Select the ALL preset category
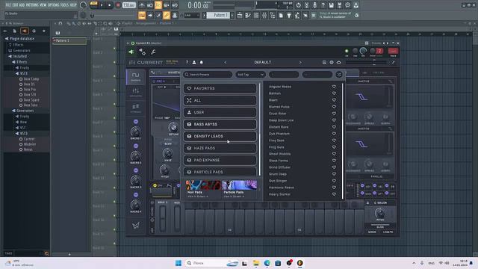The height and width of the screenshot is (269, 478). coord(220,100)
